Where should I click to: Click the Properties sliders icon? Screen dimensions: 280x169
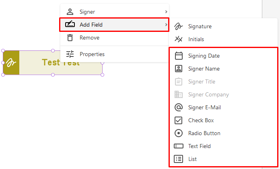point(70,54)
